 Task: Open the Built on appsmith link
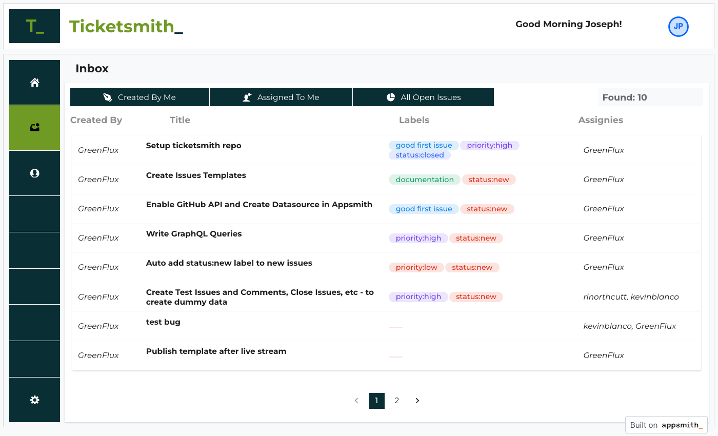click(666, 425)
